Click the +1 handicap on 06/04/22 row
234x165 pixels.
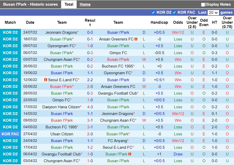[x=159, y=154]
